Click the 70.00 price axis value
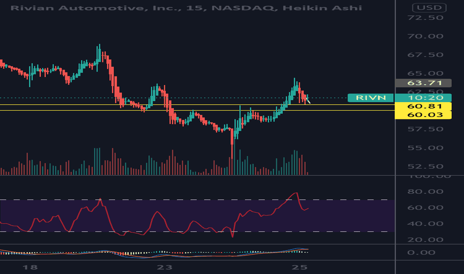Viewport: 464px width, 274px height. (425, 36)
